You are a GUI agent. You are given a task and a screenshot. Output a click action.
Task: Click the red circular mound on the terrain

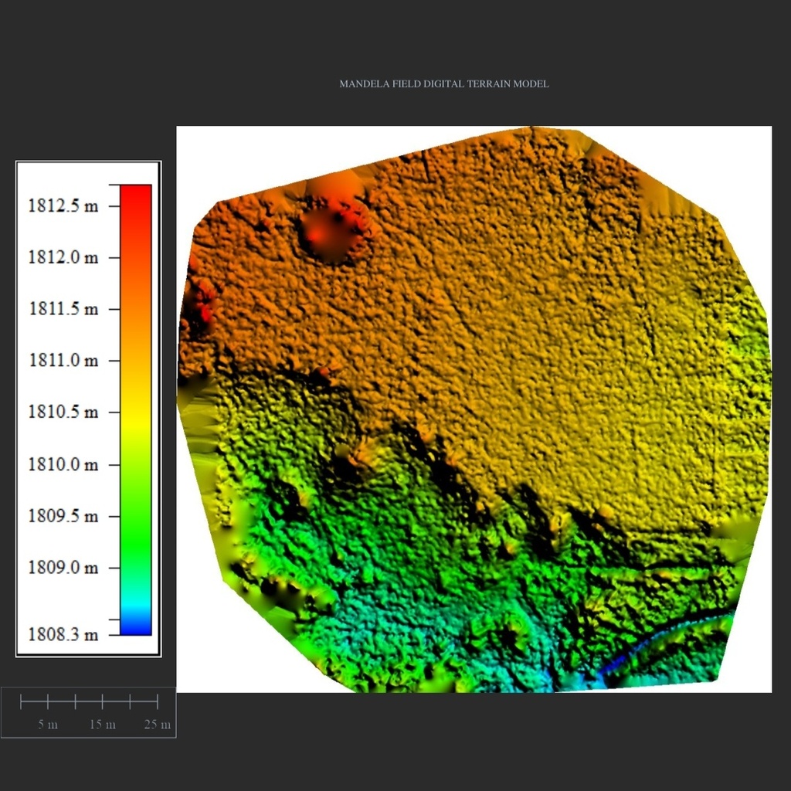pyautogui.click(x=331, y=229)
